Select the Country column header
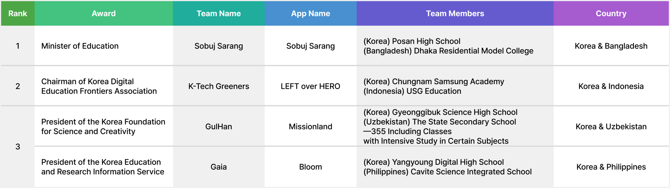The image size is (670, 188). coord(611,13)
